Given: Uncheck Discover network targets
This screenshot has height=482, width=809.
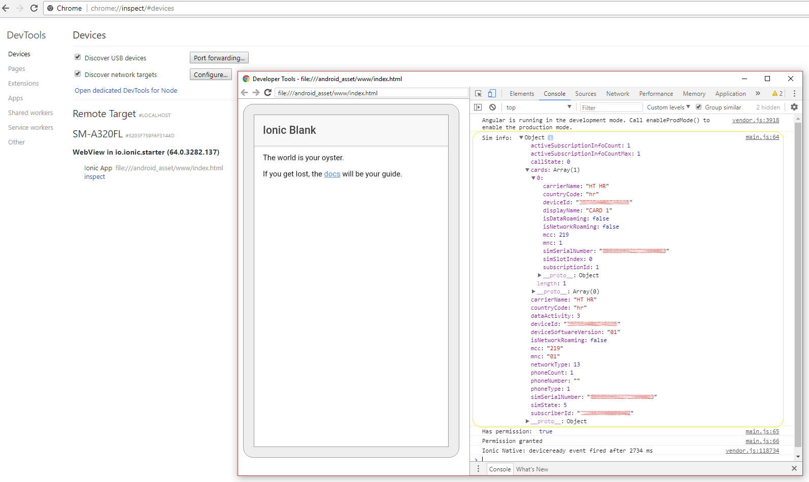Looking at the screenshot, I should tap(78, 74).
